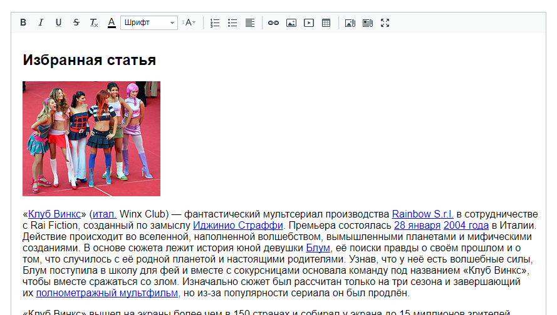Toggle underline formatting
Image resolution: width=557 pixels, height=315 pixels.
[x=58, y=23]
